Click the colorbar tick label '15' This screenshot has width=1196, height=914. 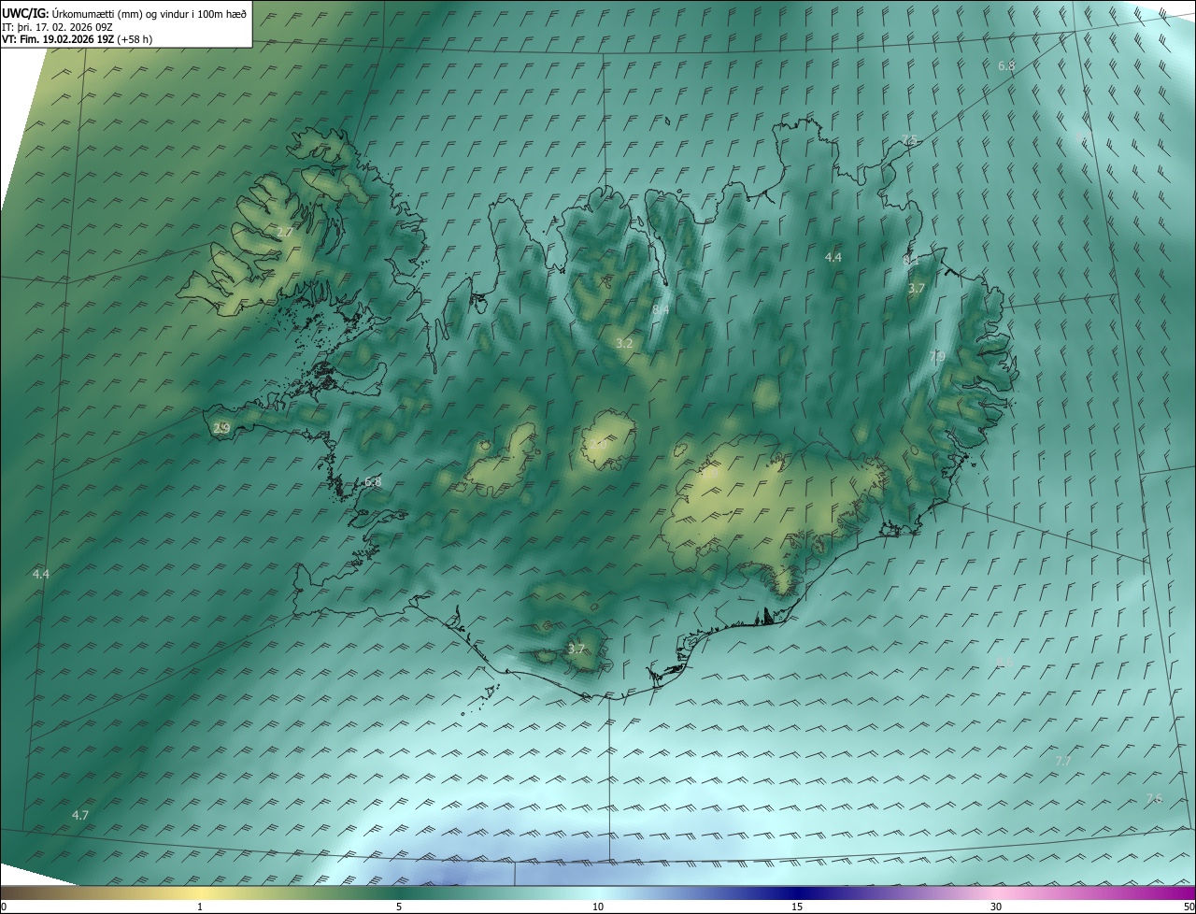797,907
